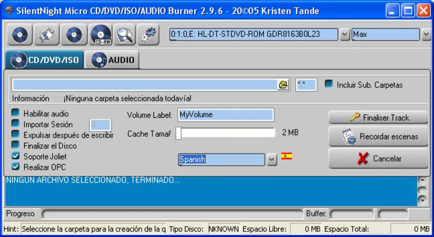Viewport: 434px width, 237px height.
Task: Enable Finalizar el Disco checkbox
Action: click(x=15, y=145)
